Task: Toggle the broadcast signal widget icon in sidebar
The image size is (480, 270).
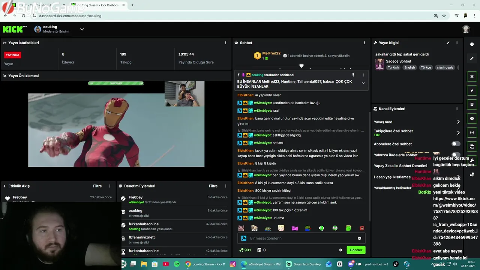Action: click(x=472, y=132)
